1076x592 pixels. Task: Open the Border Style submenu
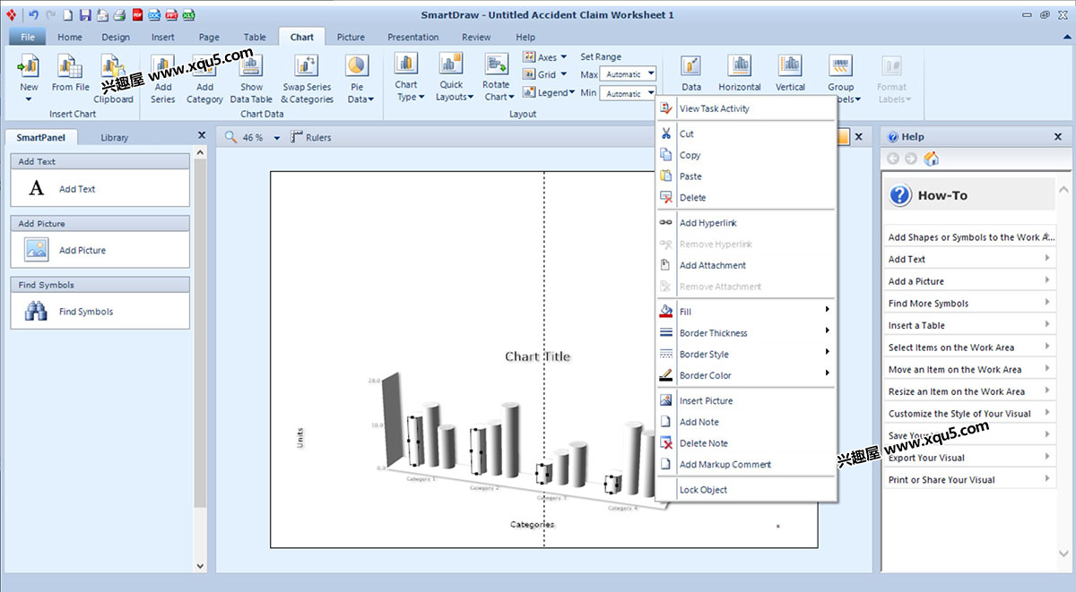tap(746, 355)
